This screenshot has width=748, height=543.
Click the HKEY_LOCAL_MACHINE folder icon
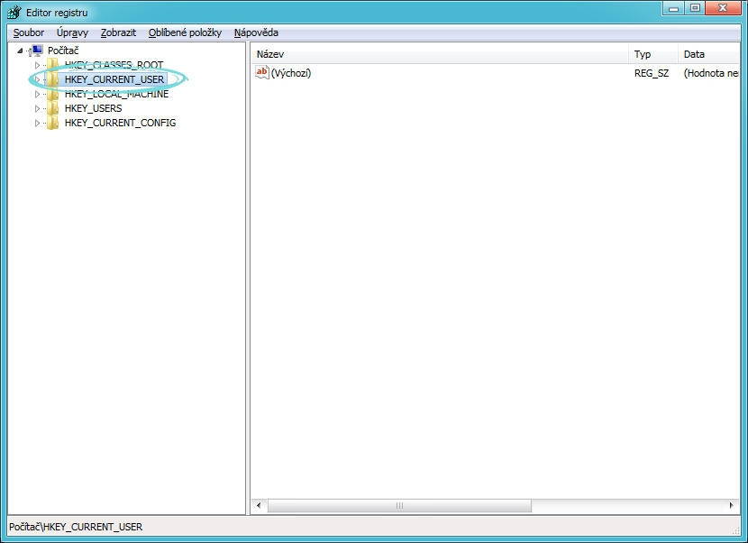[53, 94]
